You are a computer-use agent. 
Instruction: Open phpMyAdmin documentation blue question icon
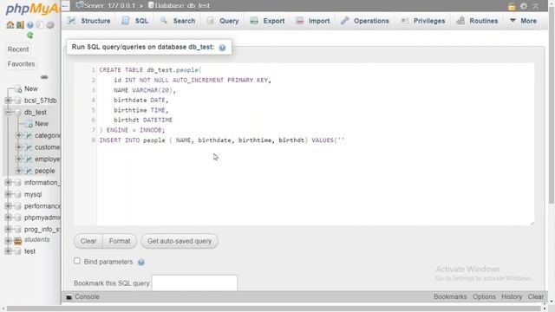[x=30, y=25]
